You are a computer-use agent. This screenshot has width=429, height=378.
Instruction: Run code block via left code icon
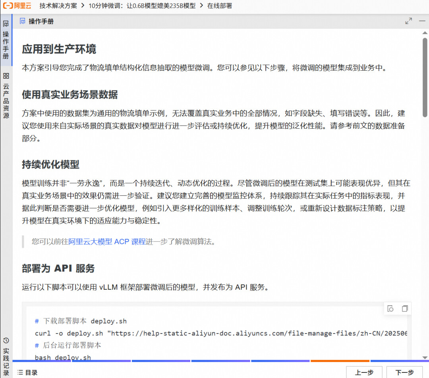click(390, 309)
